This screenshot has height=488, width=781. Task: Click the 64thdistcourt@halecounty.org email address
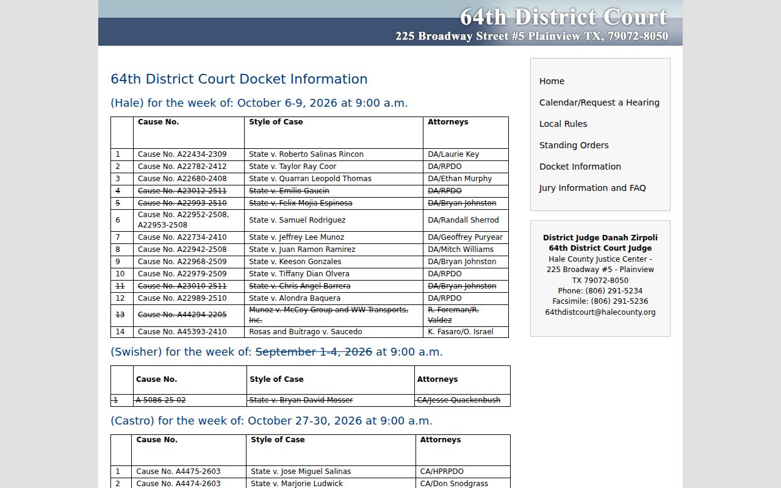pos(600,312)
